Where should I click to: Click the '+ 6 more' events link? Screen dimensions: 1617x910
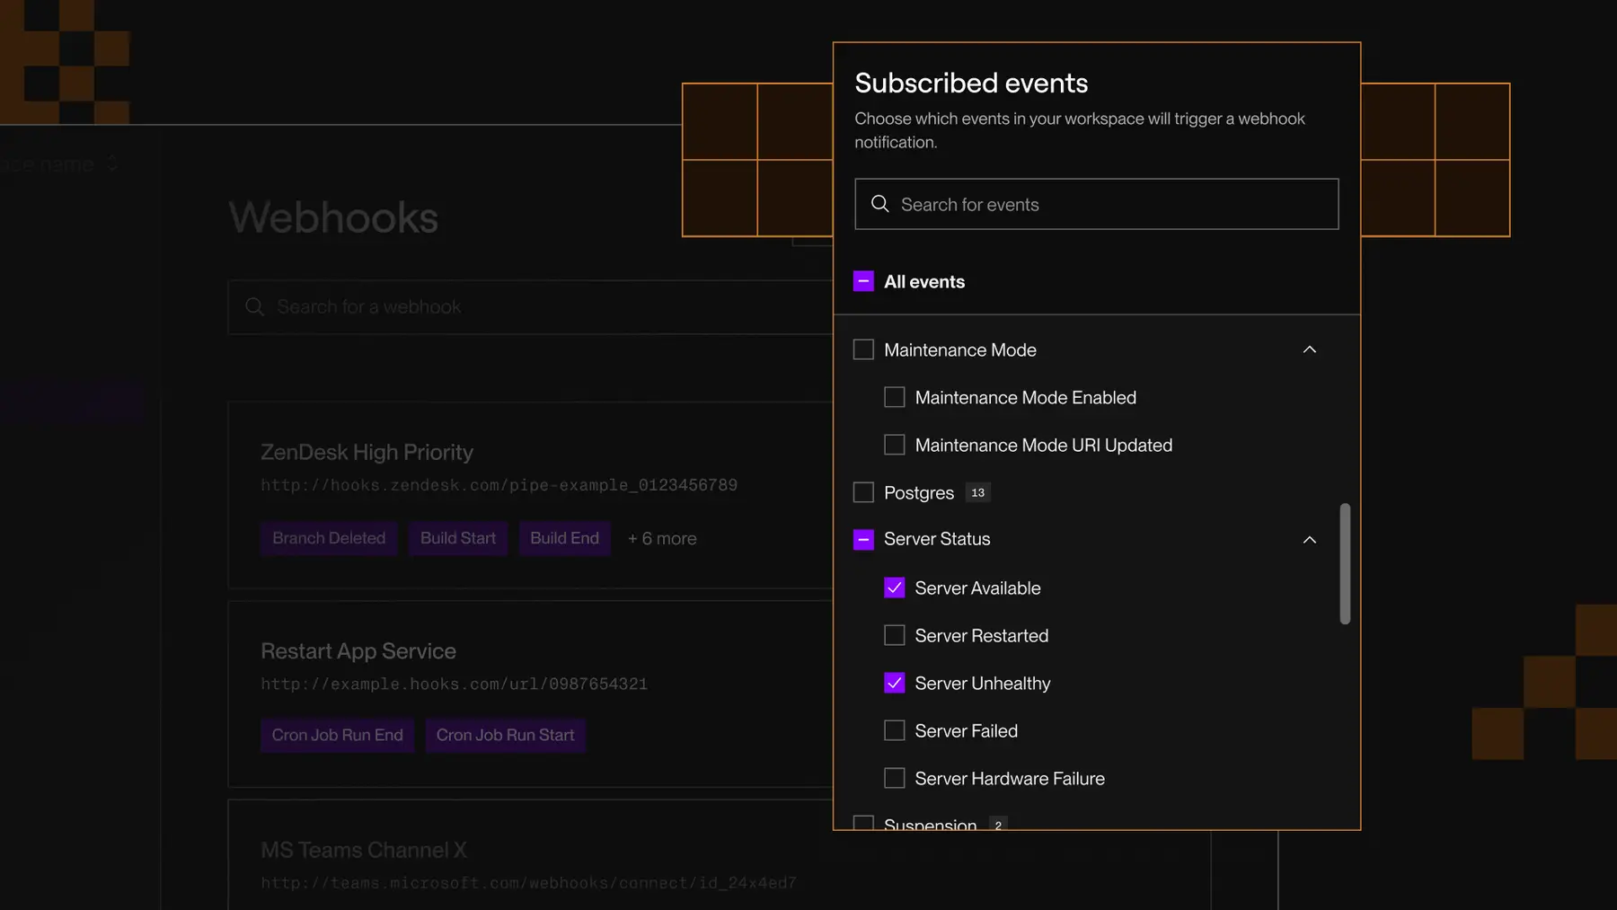662,538
